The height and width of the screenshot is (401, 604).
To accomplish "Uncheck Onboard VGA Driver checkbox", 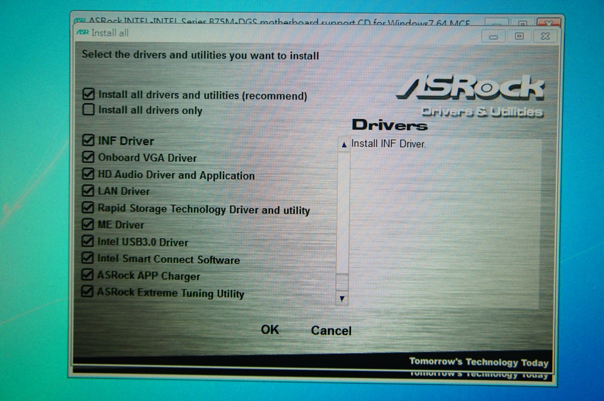I will pos(88,157).
